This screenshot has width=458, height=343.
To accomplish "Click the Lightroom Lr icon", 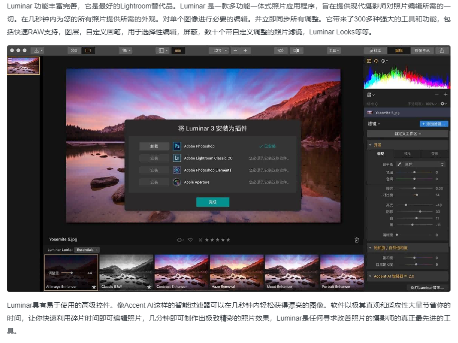I will point(177,158).
